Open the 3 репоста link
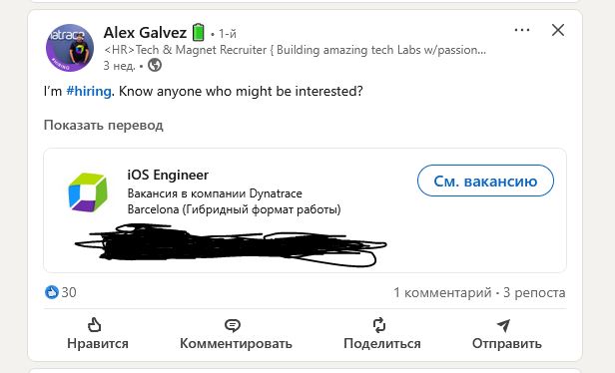 tap(534, 292)
